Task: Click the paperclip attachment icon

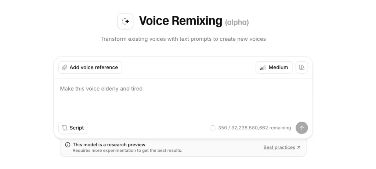Action: [x=65, y=67]
